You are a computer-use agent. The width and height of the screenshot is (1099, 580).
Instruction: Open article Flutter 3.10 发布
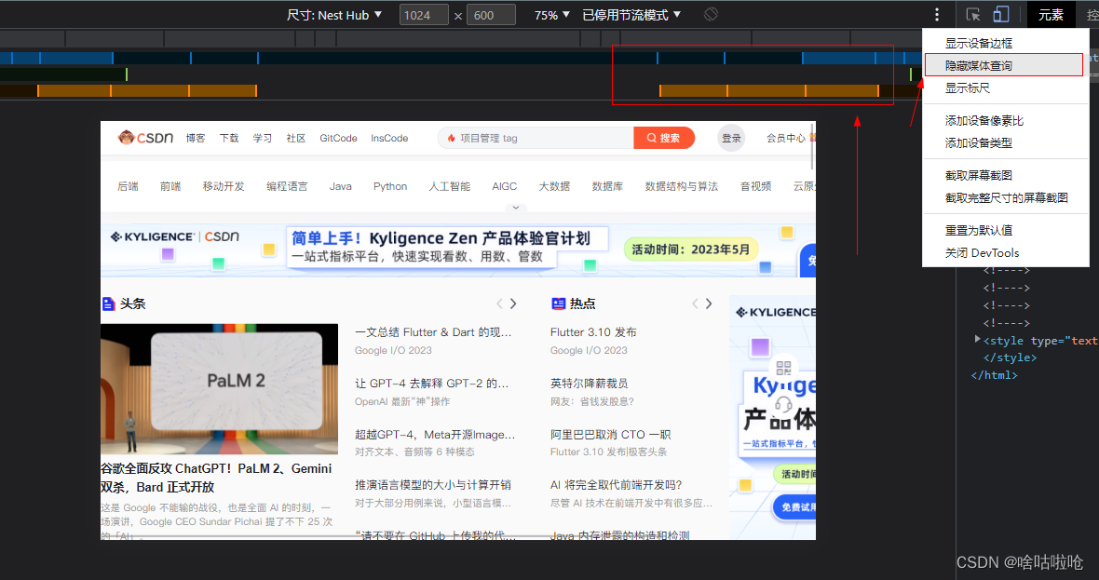point(593,332)
